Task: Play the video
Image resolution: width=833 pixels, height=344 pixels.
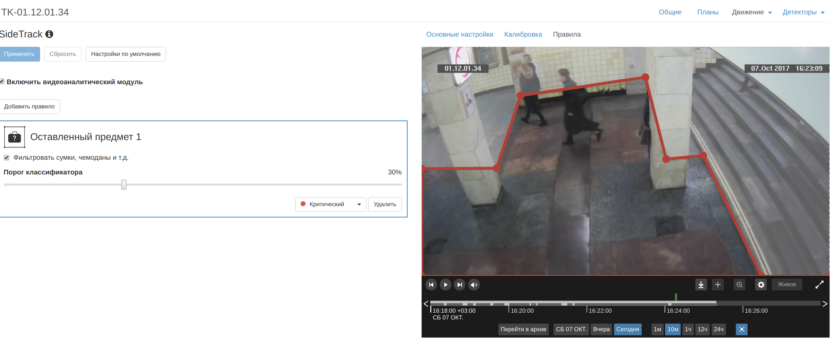Action: tap(445, 285)
